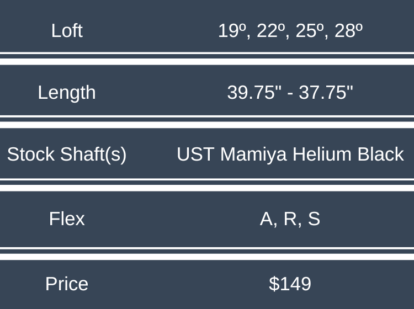Select the R flex letter
This screenshot has width=414, height=309.
pos(290,219)
